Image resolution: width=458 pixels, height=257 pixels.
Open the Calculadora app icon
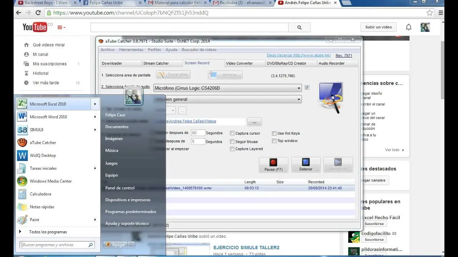coord(22,194)
